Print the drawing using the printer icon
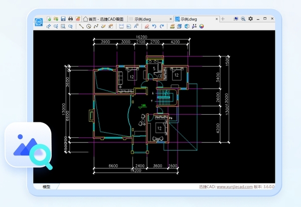 [71, 19]
